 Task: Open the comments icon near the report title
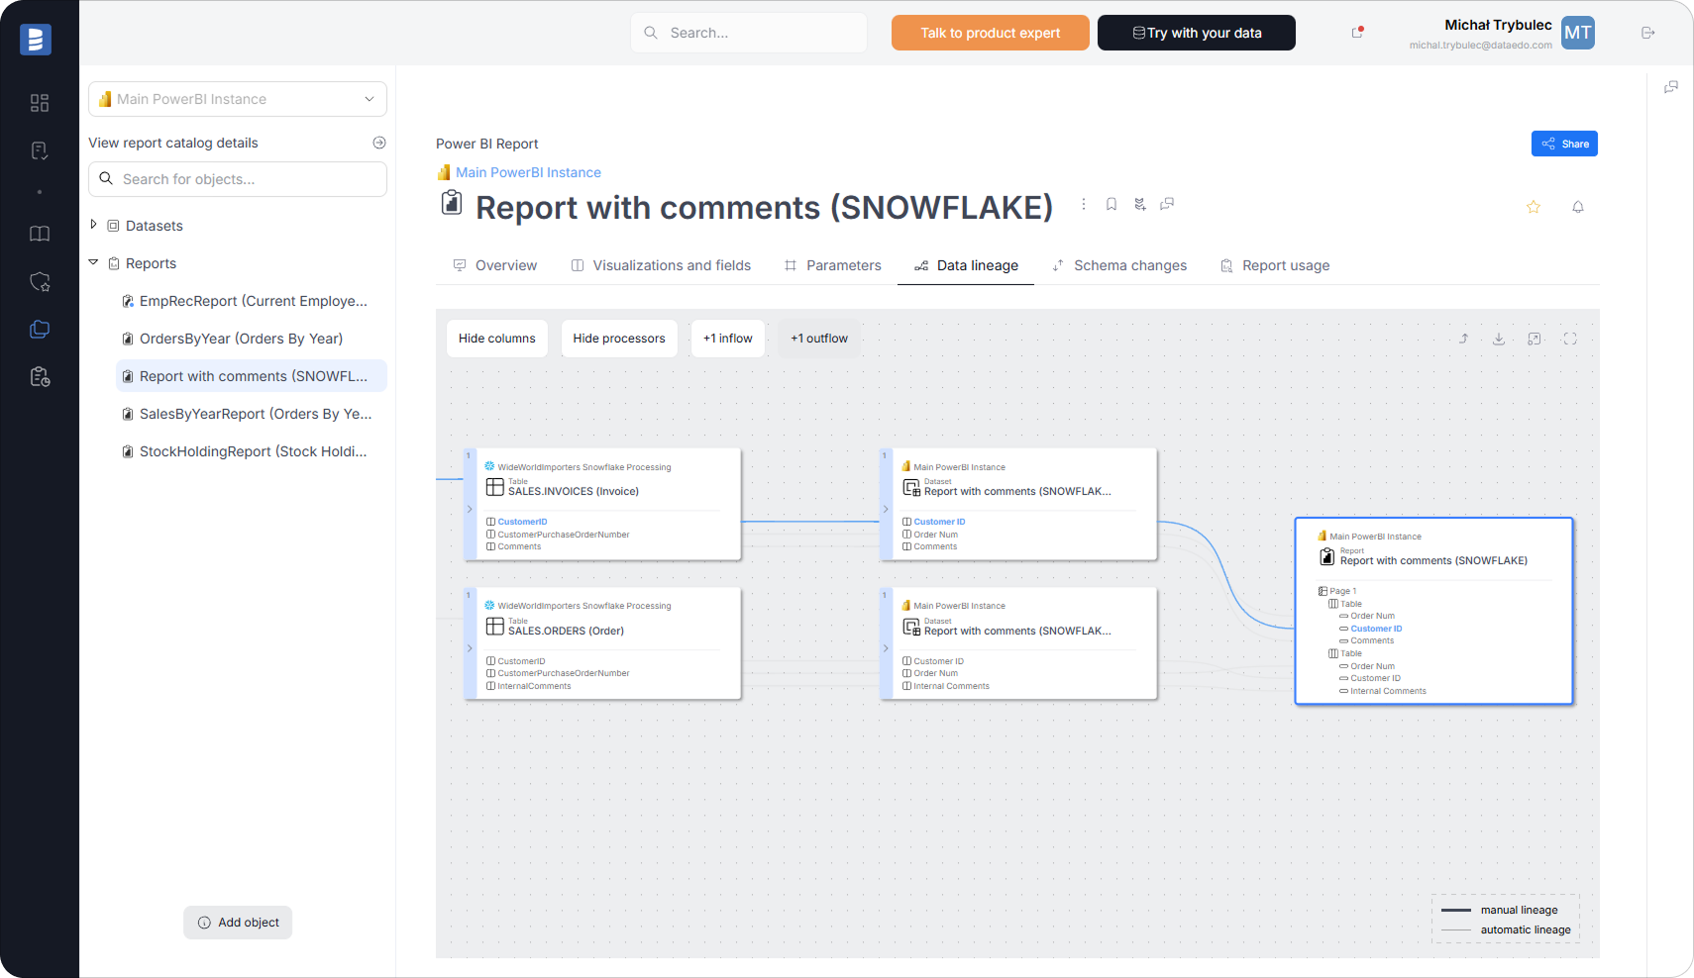pyautogui.click(x=1167, y=204)
